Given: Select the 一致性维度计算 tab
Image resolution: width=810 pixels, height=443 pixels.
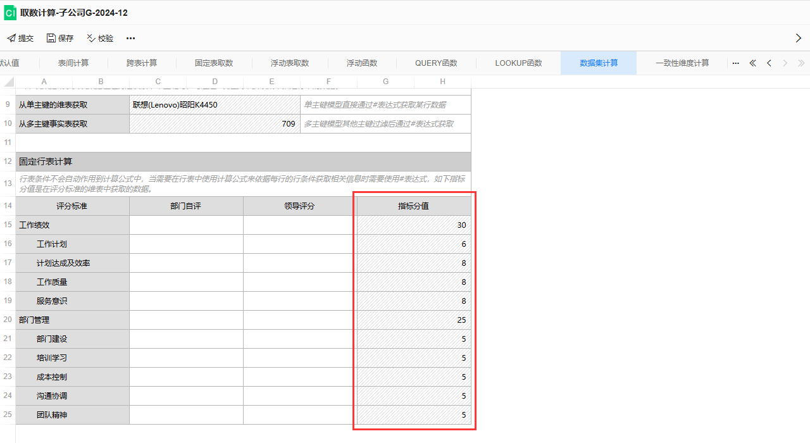Looking at the screenshot, I should 682,63.
